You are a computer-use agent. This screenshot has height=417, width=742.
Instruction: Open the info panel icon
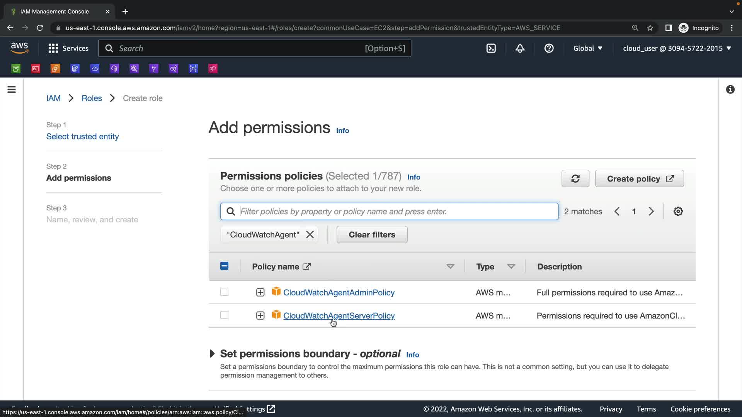tap(730, 90)
